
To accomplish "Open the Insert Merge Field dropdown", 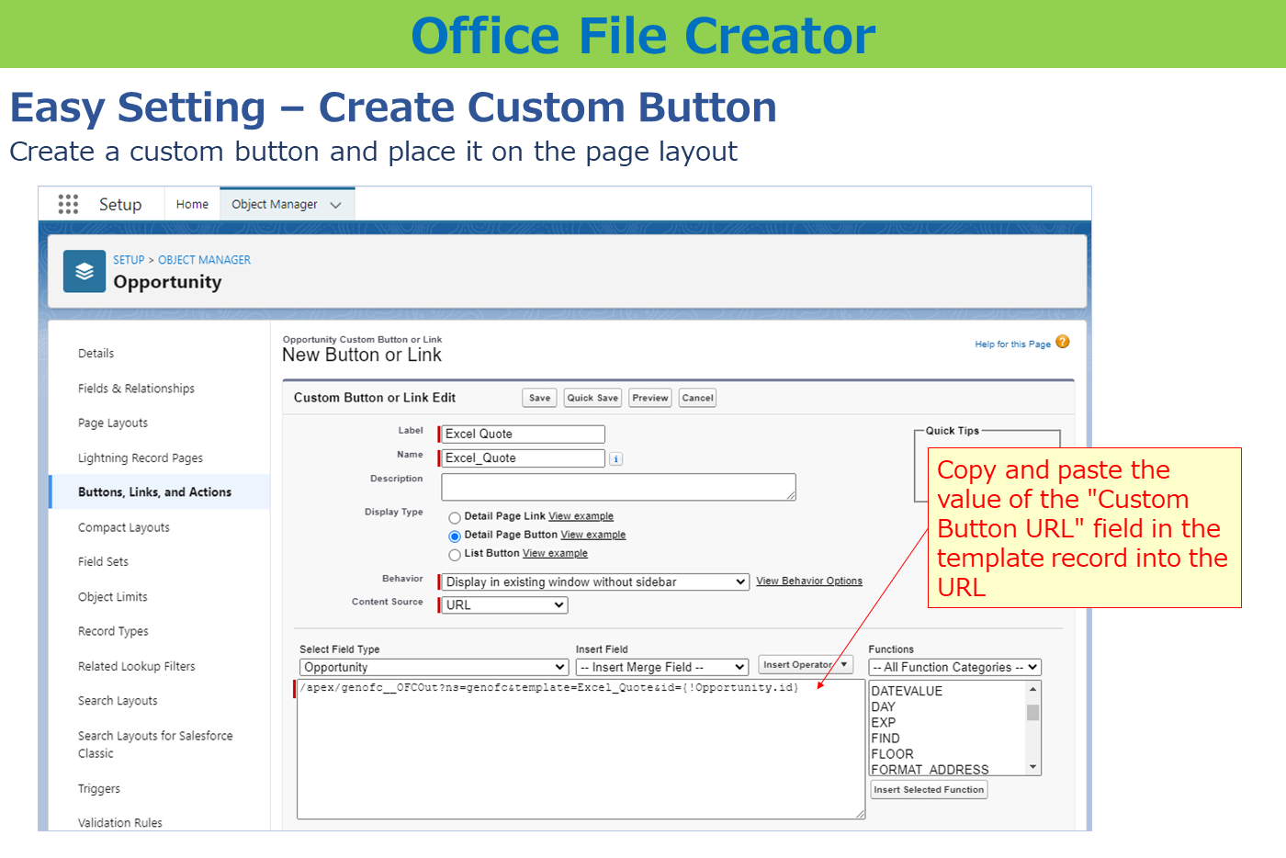I will tap(661, 667).
